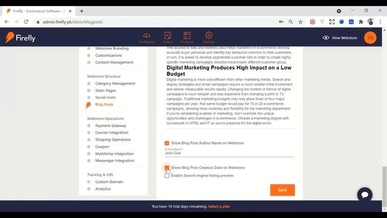387x218 pixels.
Task: Bookmark this page with the star icon
Action: tap(301, 22)
